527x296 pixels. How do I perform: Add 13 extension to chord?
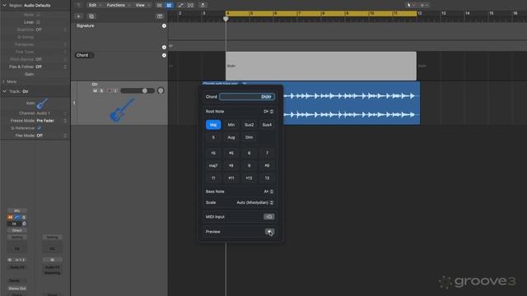[267, 178]
